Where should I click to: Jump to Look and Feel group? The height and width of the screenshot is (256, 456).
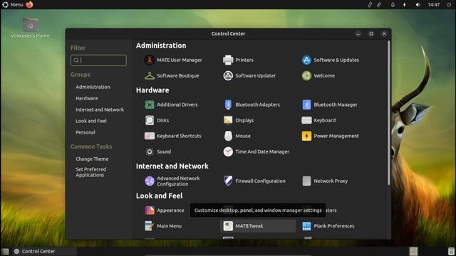tap(91, 121)
